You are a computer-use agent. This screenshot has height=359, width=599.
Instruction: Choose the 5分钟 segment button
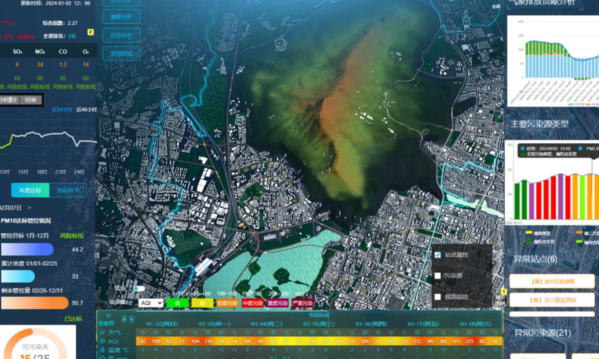pos(31,100)
